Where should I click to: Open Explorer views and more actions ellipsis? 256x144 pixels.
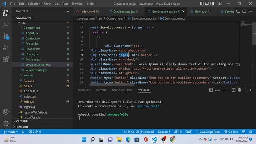tap(68, 11)
